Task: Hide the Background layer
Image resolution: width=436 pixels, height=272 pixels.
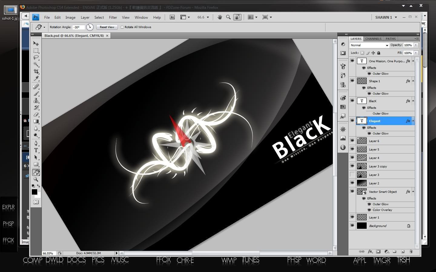Action: tap(352, 225)
